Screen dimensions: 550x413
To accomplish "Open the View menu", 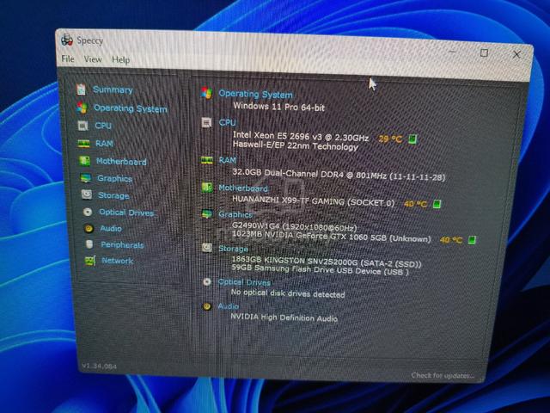I will pos(93,59).
